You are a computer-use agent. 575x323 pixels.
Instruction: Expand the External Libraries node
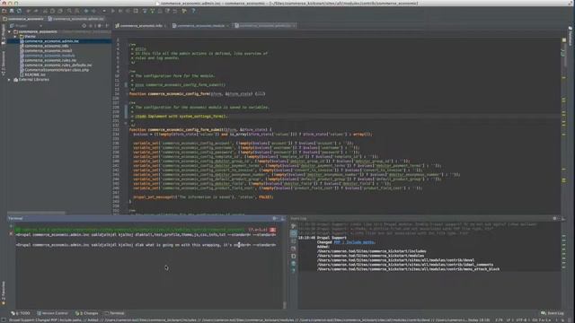(x=10, y=80)
